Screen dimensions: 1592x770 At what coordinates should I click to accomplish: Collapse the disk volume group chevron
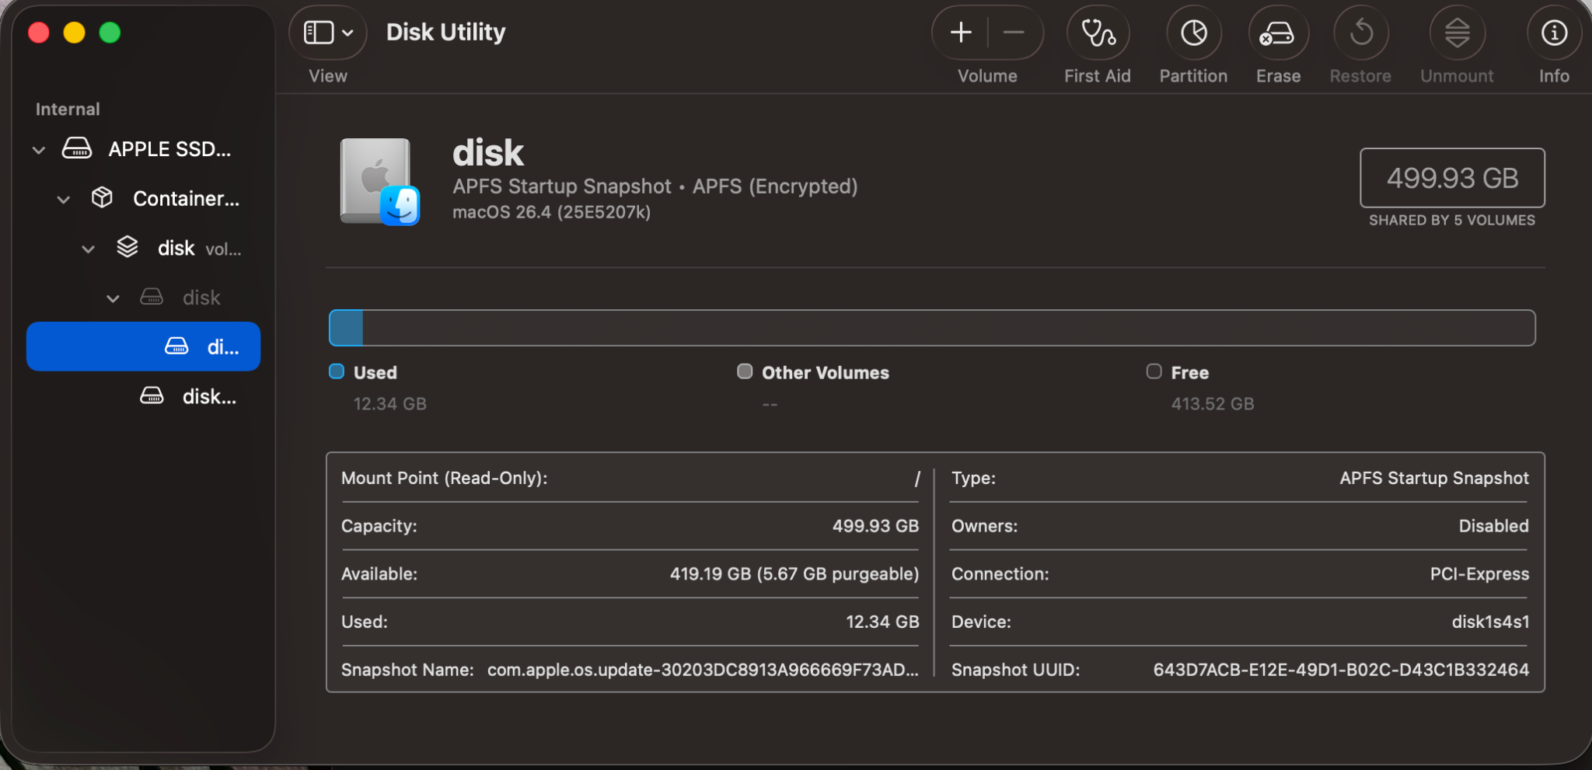89,249
